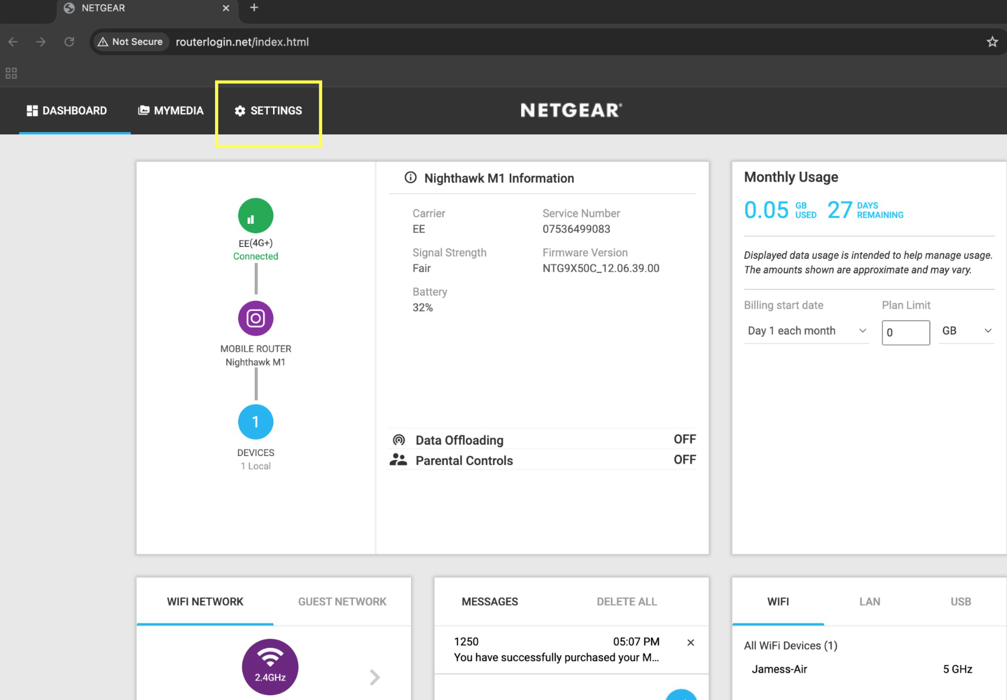Reload the routerlogin.net page
Image resolution: width=1007 pixels, height=700 pixels.
69,41
